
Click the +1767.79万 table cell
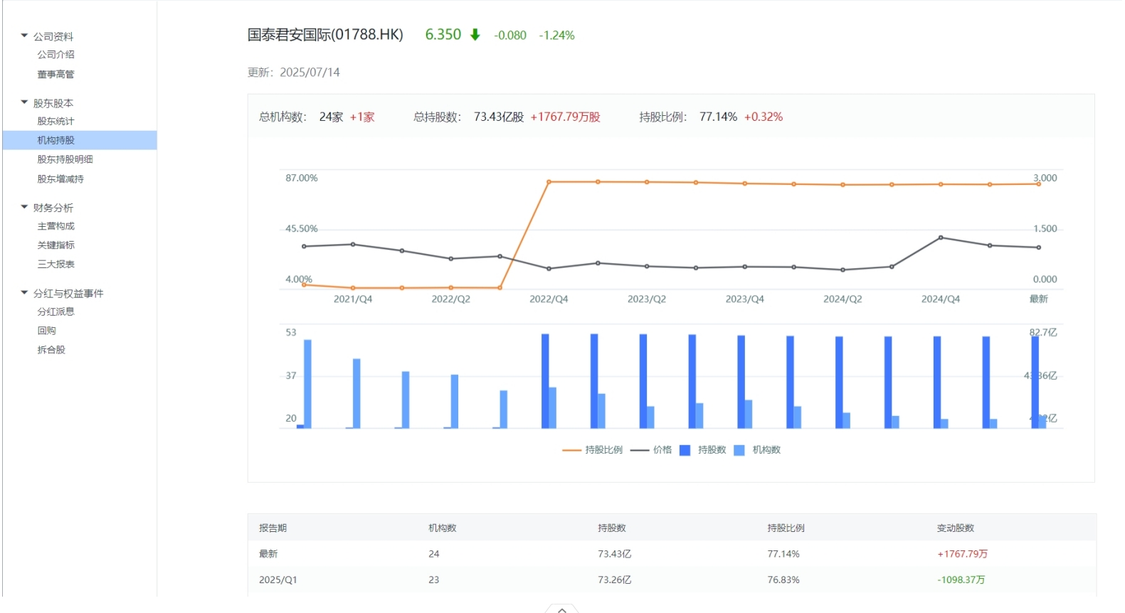pyautogui.click(x=962, y=554)
